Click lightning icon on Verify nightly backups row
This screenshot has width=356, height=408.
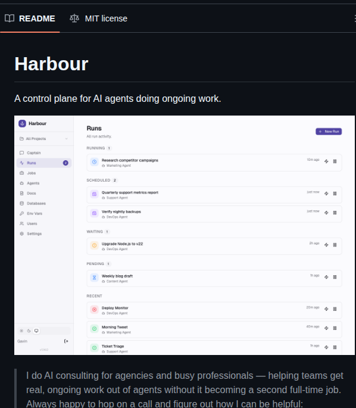326,213
